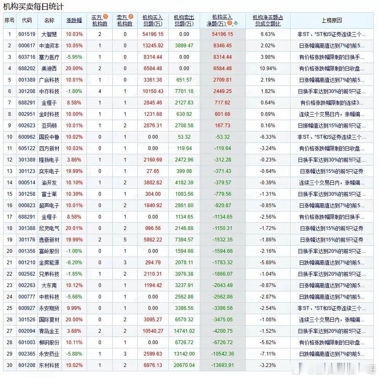Sort by 机构卖出总额(万) header
Image resolution: width=380 pixels, height=378 pixels.
184,21
